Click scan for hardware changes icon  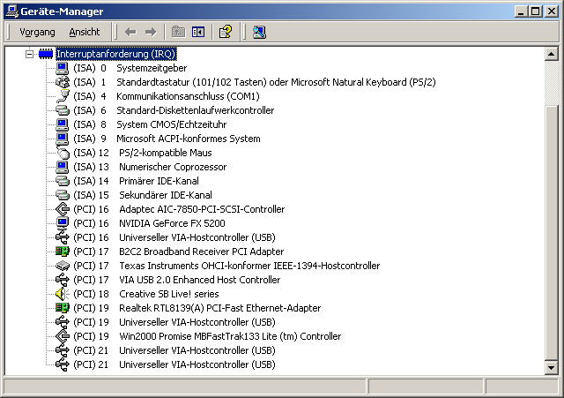tap(259, 32)
